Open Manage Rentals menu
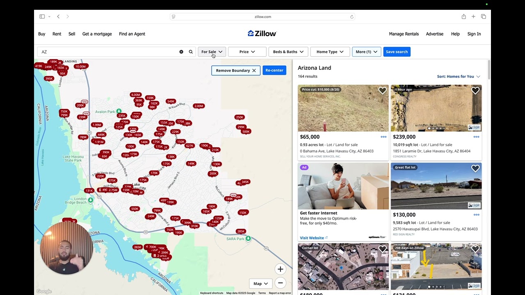 click(404, 34)
